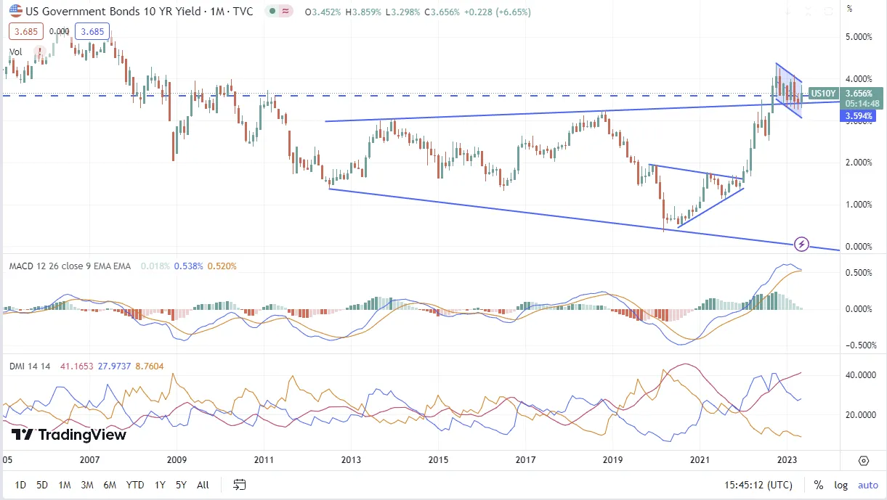Image resolution: width=887 pixels, height=500 pixels.
Task: Click the Vol warning exclamation icon
Action: tap(39, 52)
